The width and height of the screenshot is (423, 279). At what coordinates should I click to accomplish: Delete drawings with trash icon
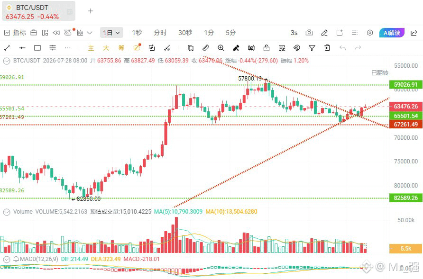pos(327,48)
